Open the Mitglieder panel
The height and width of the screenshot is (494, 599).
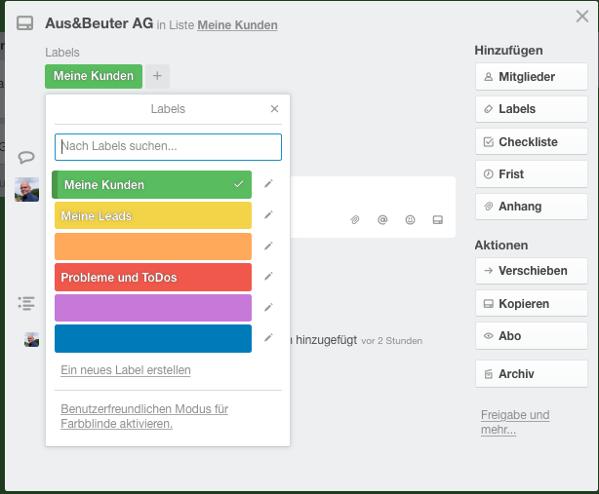(x=531, y=77)
